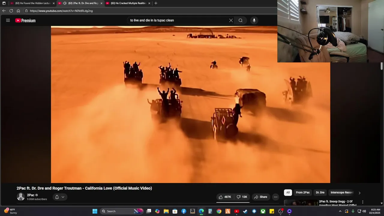Close the 2Pac ft. Dr. Dre tab
The image size is (384, 216).
click(101, 3)
